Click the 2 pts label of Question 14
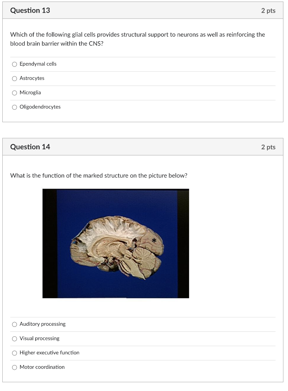288x391 pixels. (x=268, y=147)
